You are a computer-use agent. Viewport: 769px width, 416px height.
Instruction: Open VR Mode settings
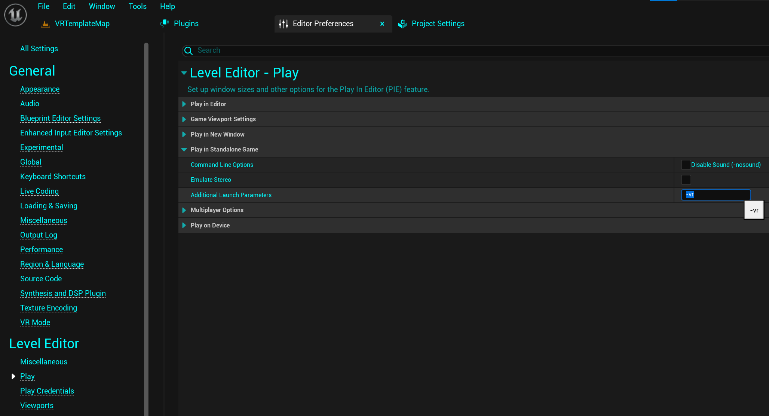pos(35,322)
